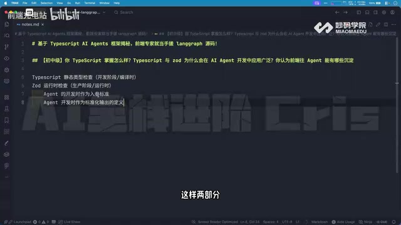Click line number 3 in the gutter
Image resolution: width=401 pixels, height=225 pixels.
(x=23, y=61)
